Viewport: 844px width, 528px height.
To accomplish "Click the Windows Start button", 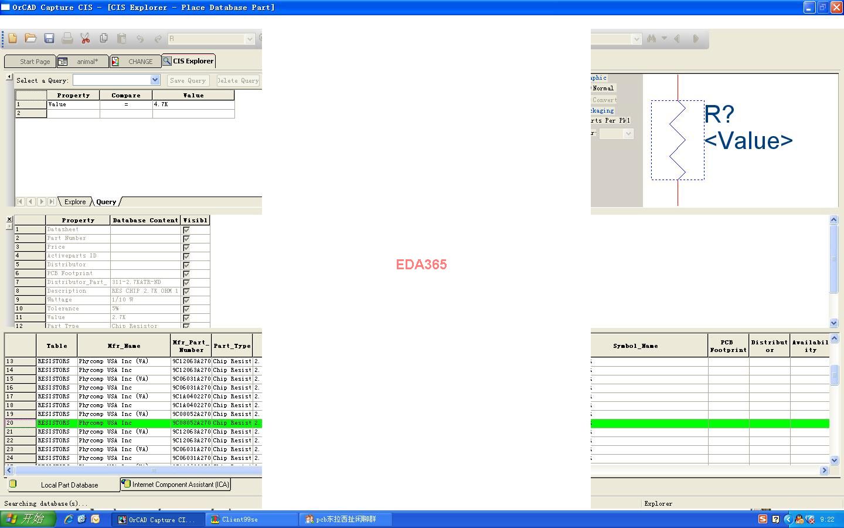I will pyautogui.click(x=28, y=519).
